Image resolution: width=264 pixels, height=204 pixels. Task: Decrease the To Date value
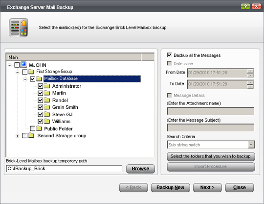250,87
